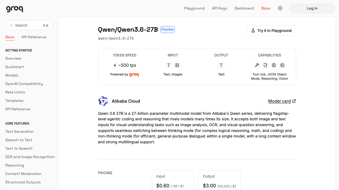Click the CORE FEATURES section heading
Image resolution: width=339 pixels, height=190 pixels.
(x=17, y=123)
